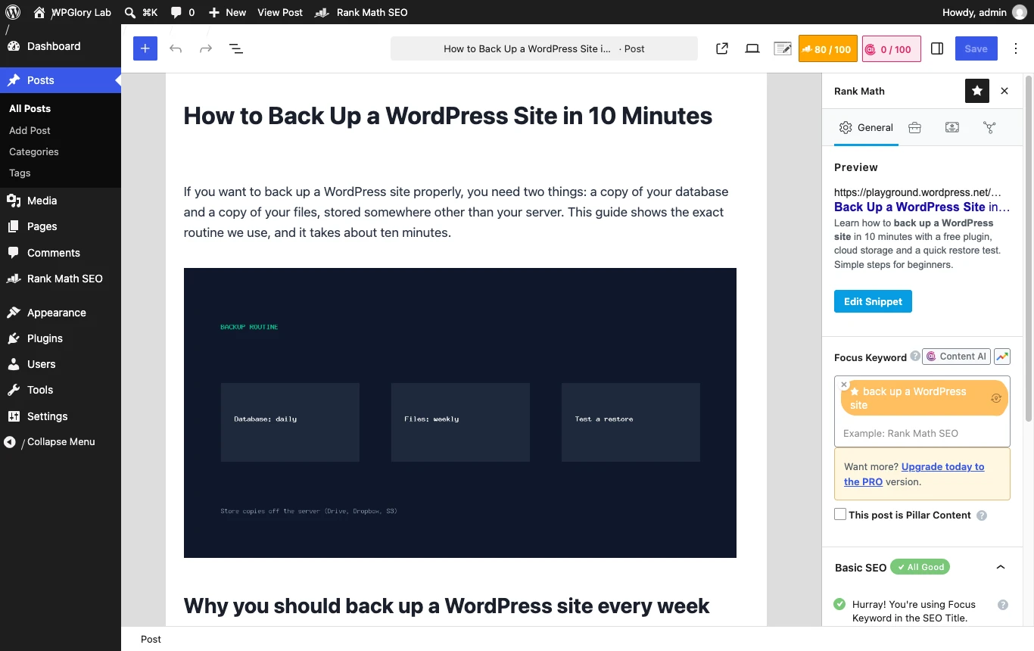
Task: Open the Content AI button near Focus Keyword
Action: click(x=957, y=357)
